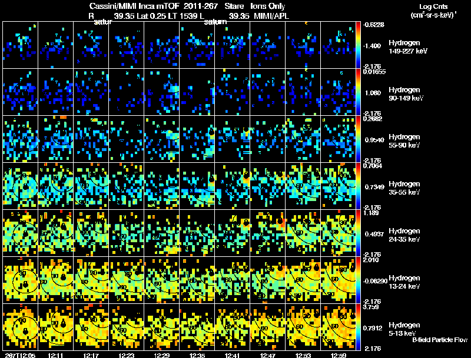Click the 'Hydrogen 35-55 keV' row label
Viewport: 471px width, 358px height.
tap(404, 188)
